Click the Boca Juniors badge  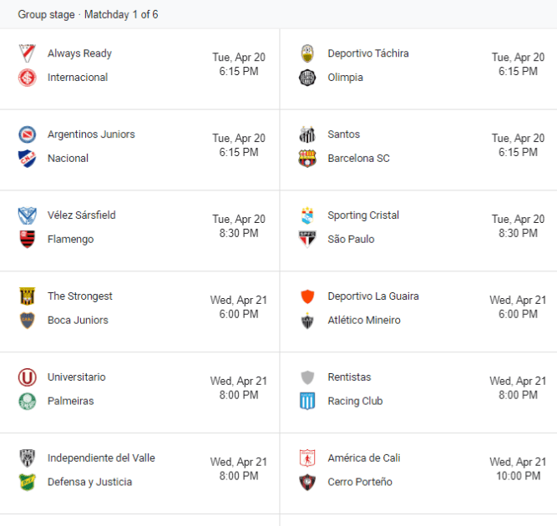[28, 321]
